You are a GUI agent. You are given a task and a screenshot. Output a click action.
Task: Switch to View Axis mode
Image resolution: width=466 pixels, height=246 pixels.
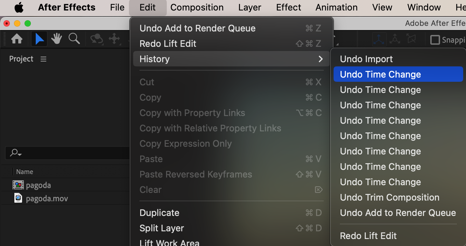[411, 39]
